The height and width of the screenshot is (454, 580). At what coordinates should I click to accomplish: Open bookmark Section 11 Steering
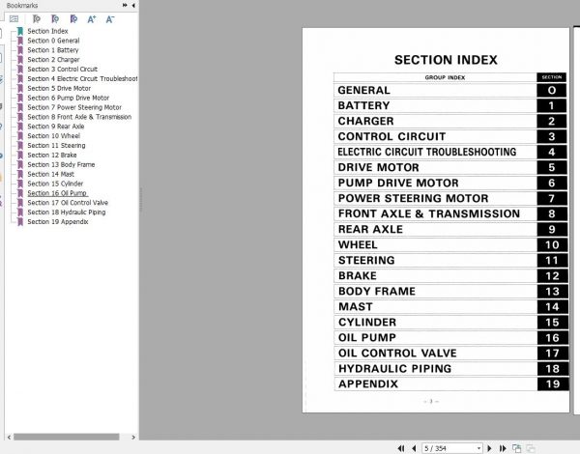click(56, 146)
